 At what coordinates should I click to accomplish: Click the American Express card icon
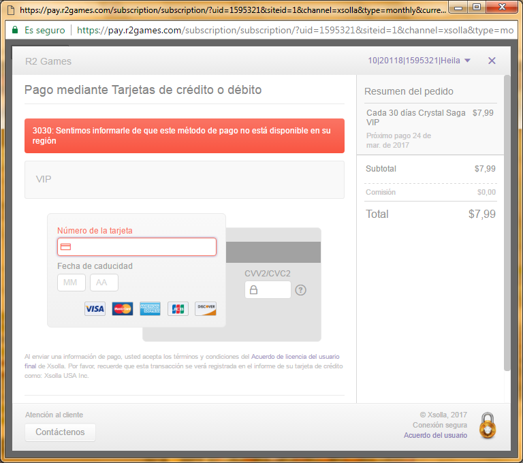150,308
